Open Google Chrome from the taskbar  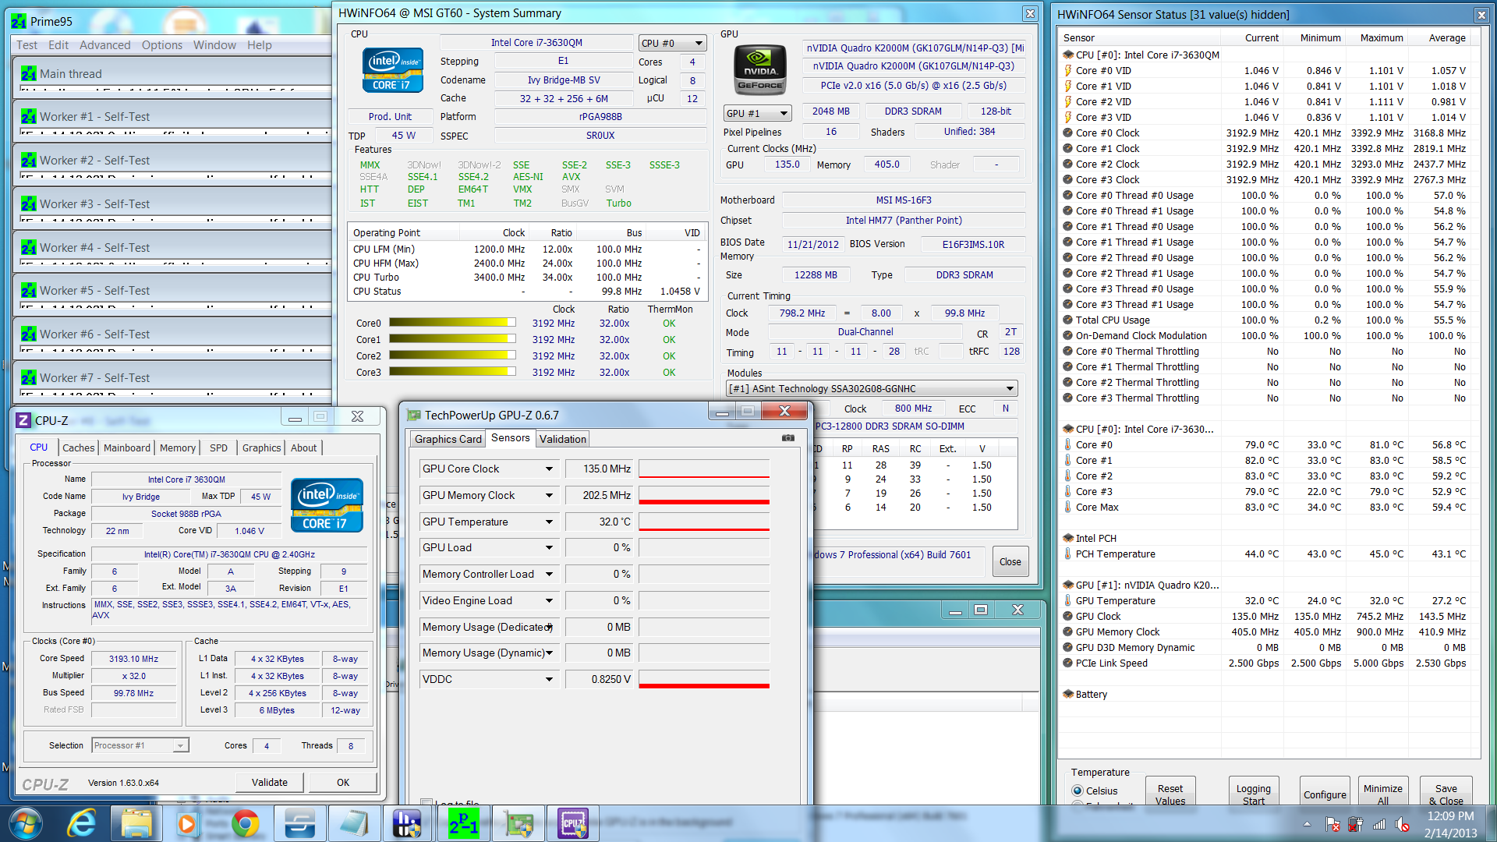tap(245, 823)
